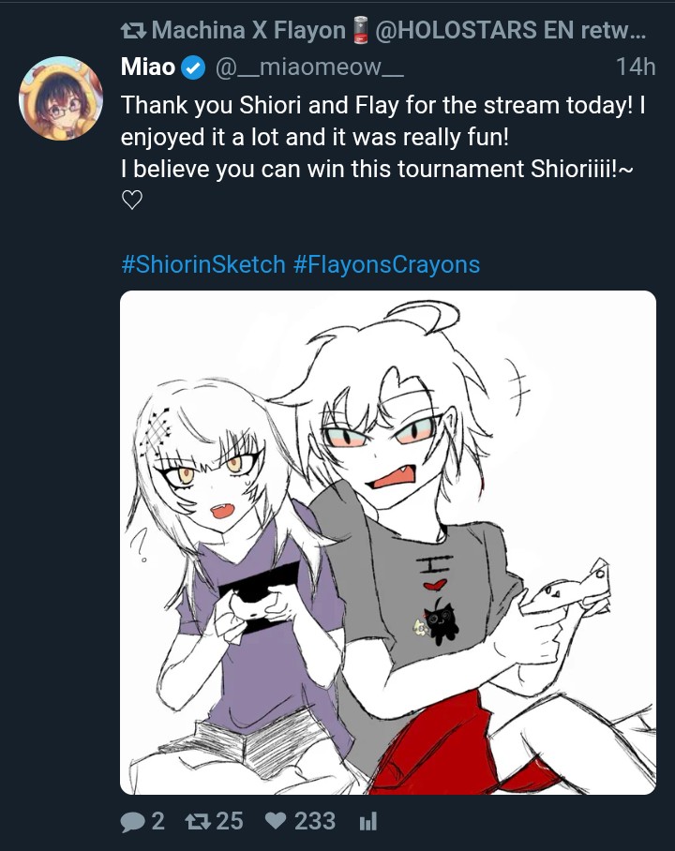Screen dimensions: 675x851
Task: Click the white heart emoji in tweet text
Action: click(x=132, y=201)
